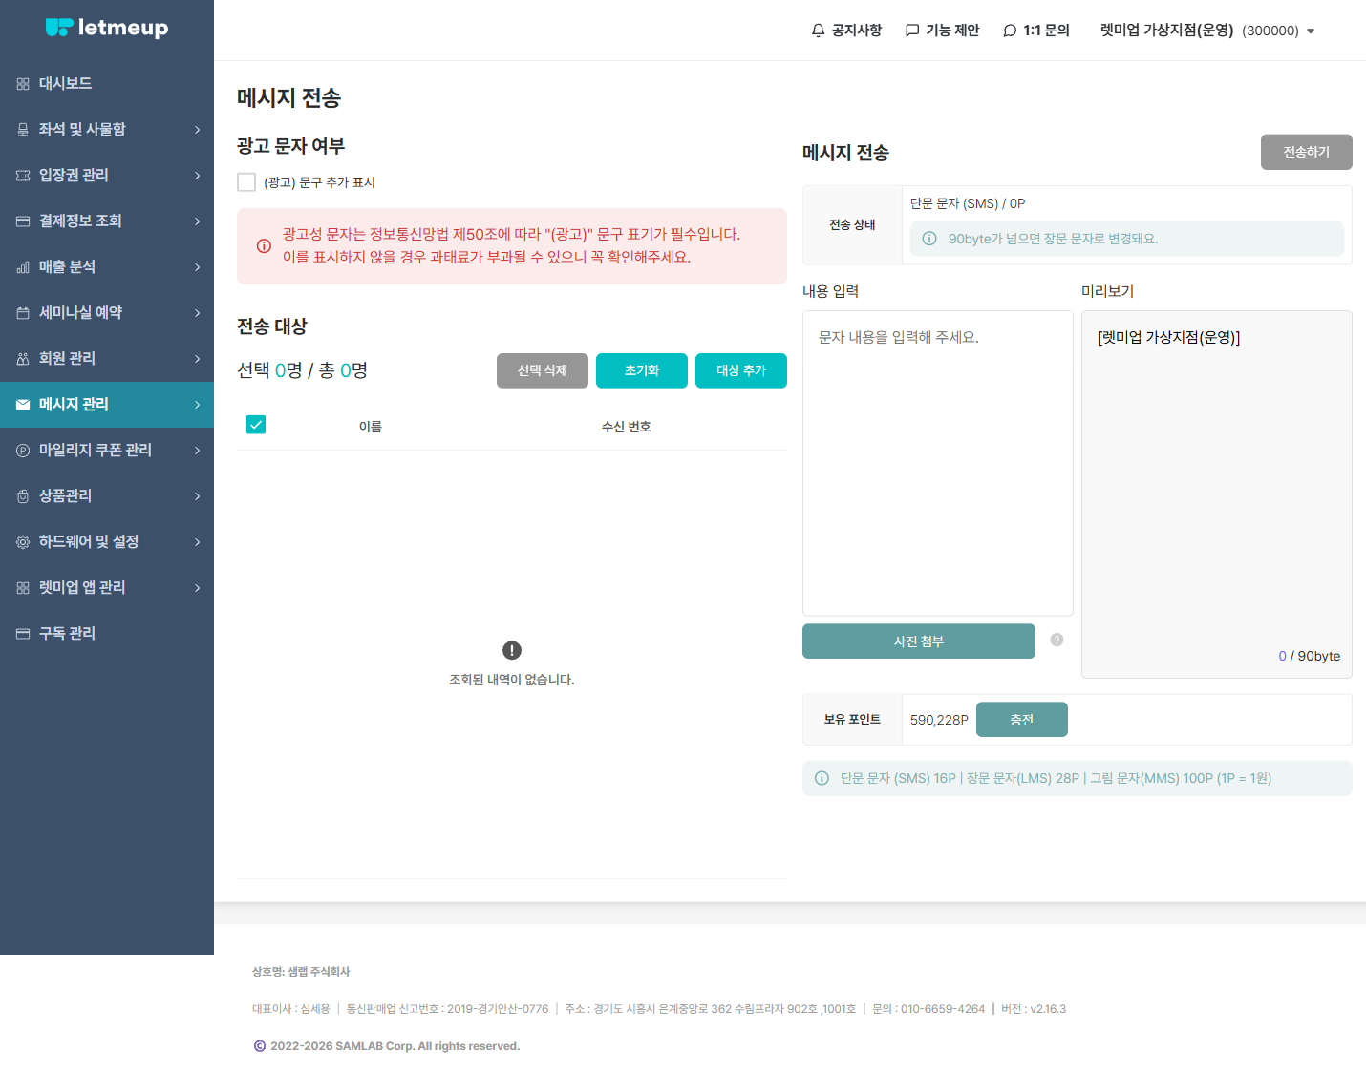
Task: Click the 충전 charge button
Action: point(1022,720)
